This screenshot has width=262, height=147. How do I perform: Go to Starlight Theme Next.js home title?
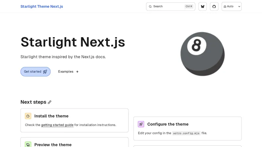pyautogui.click(x=42, y=7)
